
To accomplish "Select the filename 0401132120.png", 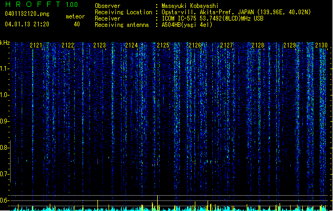I will tap(27, 14).
